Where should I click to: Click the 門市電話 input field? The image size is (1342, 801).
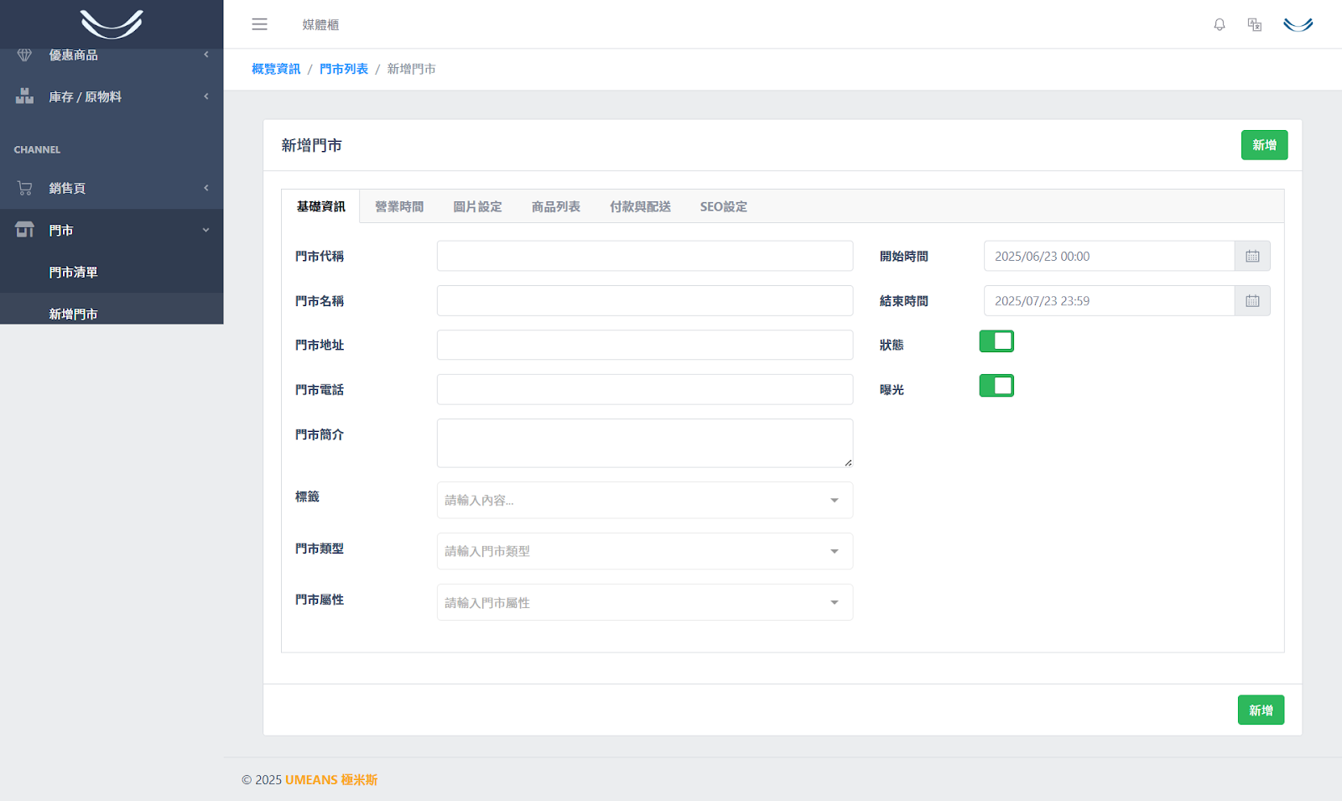[x=645, y=389]
